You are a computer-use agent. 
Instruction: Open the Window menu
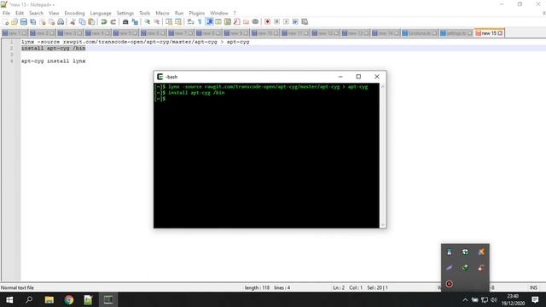point(219,14)
